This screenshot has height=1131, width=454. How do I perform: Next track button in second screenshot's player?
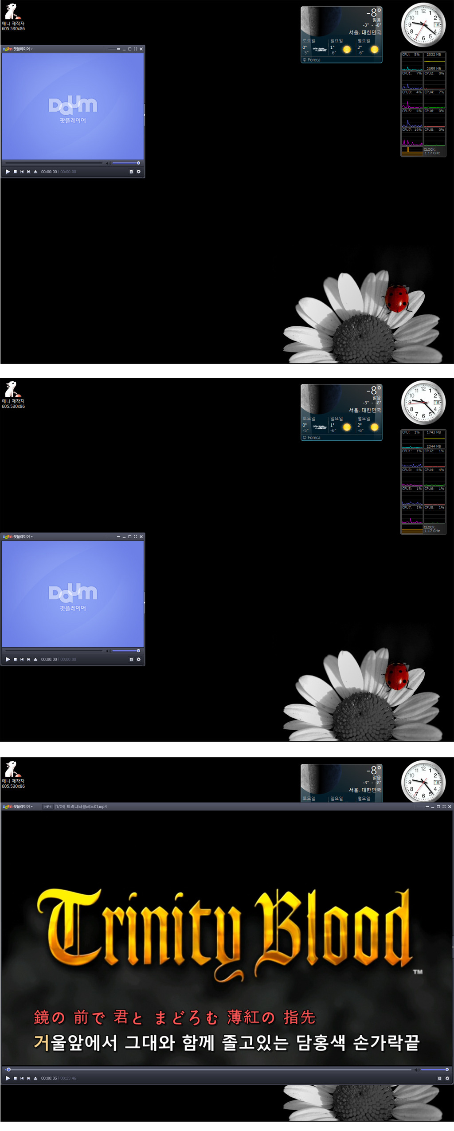point(29,659)
